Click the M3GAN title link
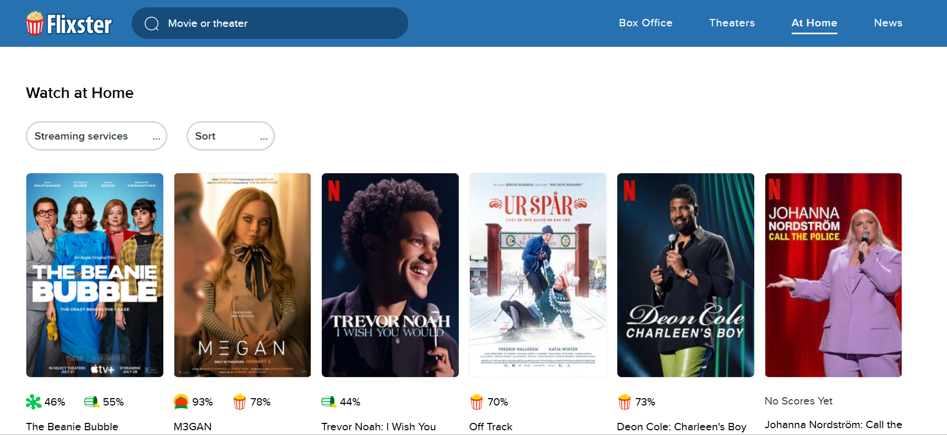 pos(193,427)
